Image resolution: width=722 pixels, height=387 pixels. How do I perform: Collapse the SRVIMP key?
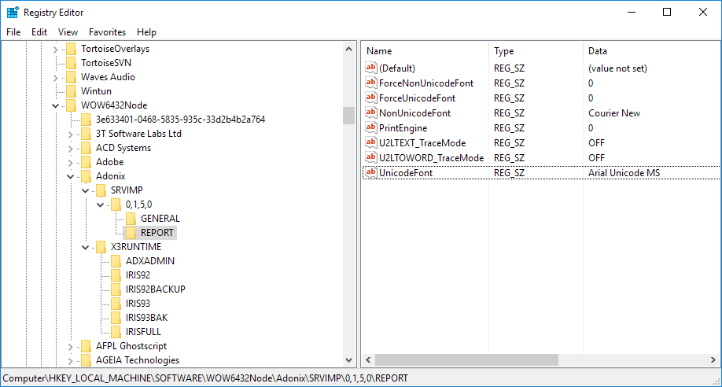(86, 190)
